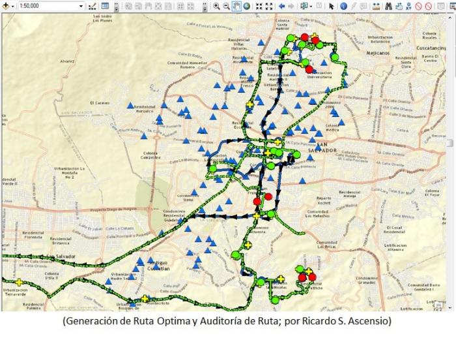
Task: Open the Select Features dropdown arrow
Action: click(x=311, y=6)
